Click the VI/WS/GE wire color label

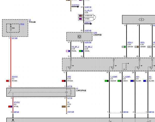click(x=88, y=16)
